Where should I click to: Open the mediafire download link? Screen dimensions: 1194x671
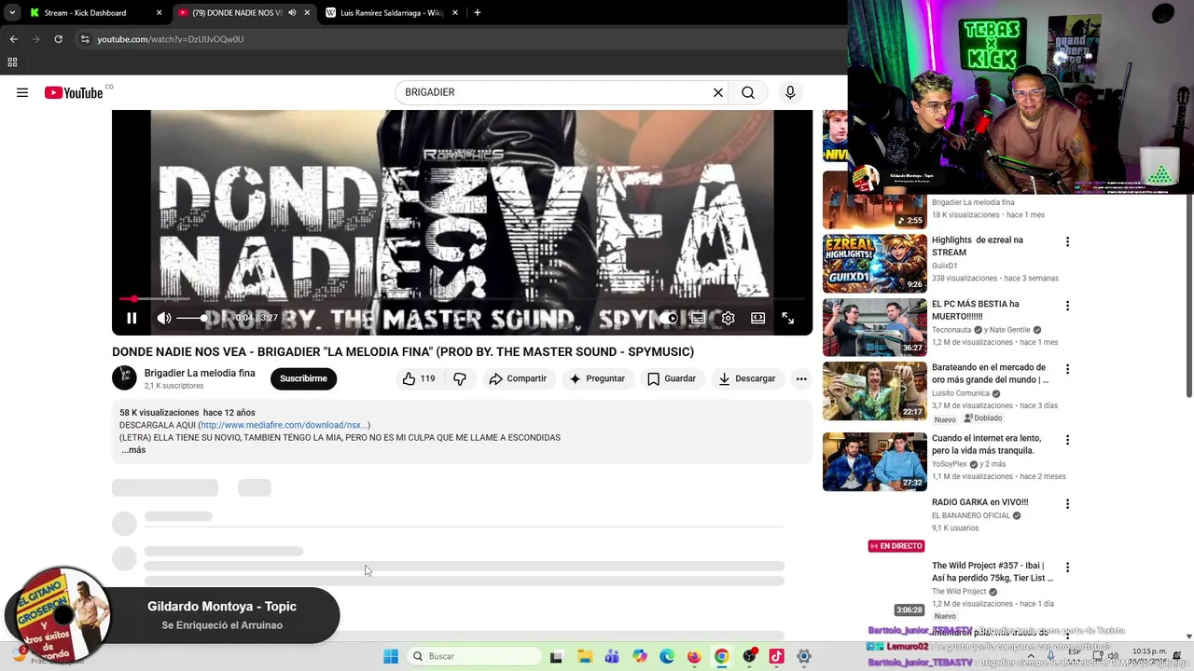coord(284,425)
